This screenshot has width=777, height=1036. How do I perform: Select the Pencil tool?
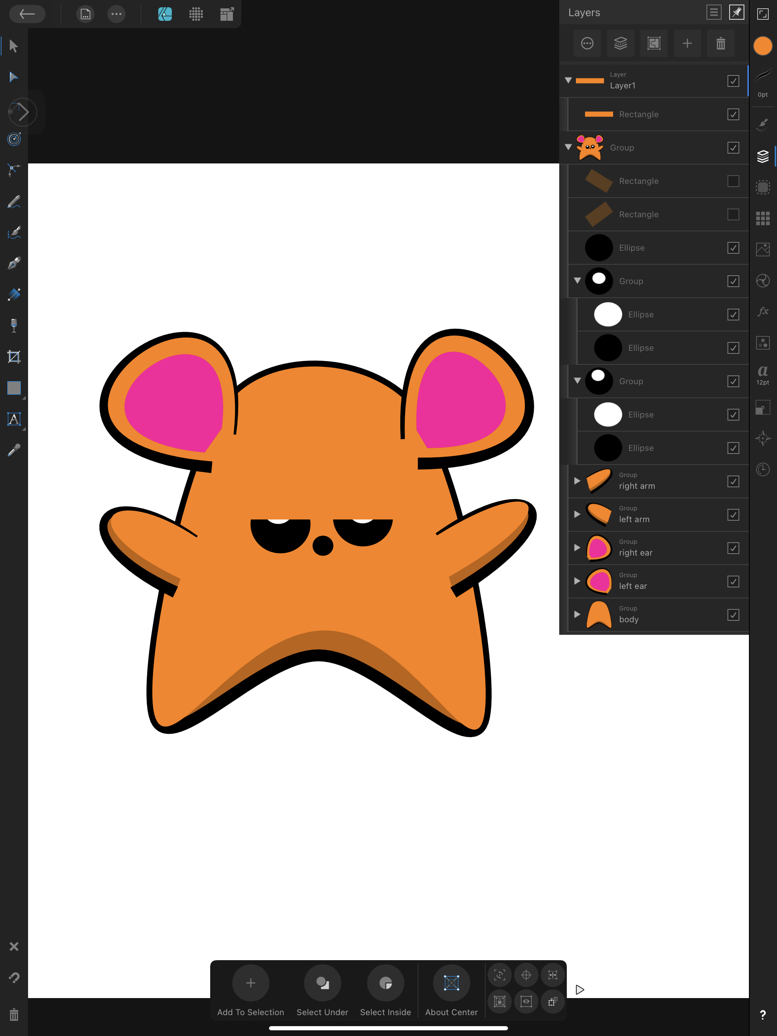click(x=14, y=201)
